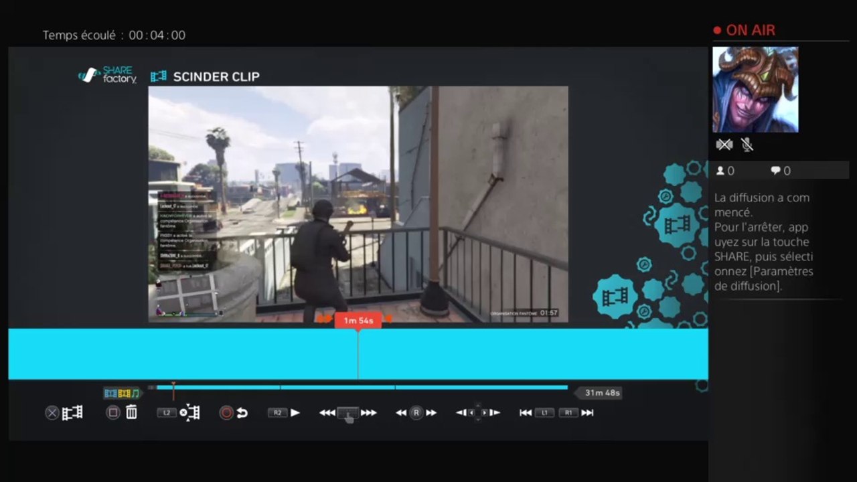Click the muted microphone icon
This screenshot has height=482, width=857.
coord(747,145)
